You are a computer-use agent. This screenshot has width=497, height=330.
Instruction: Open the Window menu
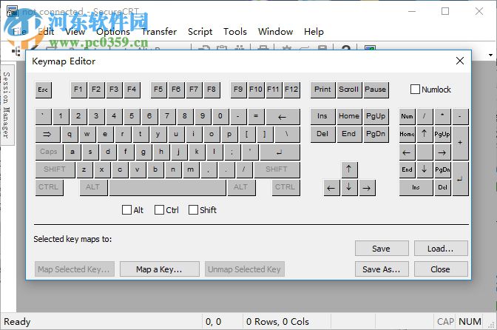275,32
